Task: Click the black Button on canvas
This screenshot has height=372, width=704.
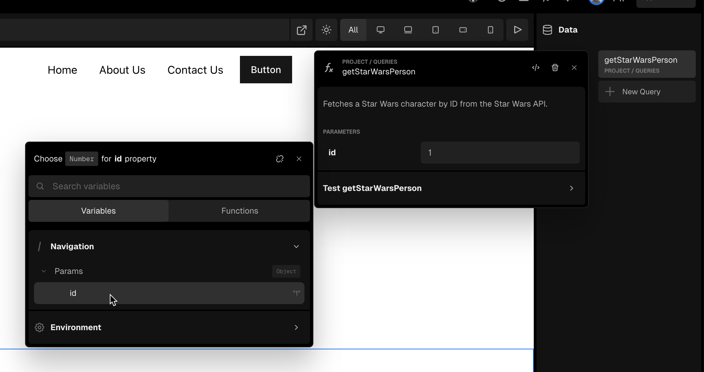Action: (x=266, y=70)
